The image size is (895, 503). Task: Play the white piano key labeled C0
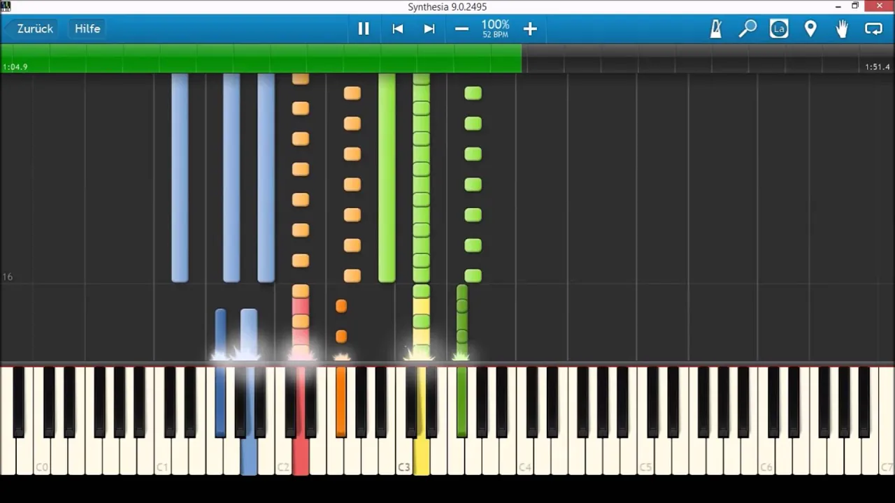pyautogui.click(x=42, y=458)
